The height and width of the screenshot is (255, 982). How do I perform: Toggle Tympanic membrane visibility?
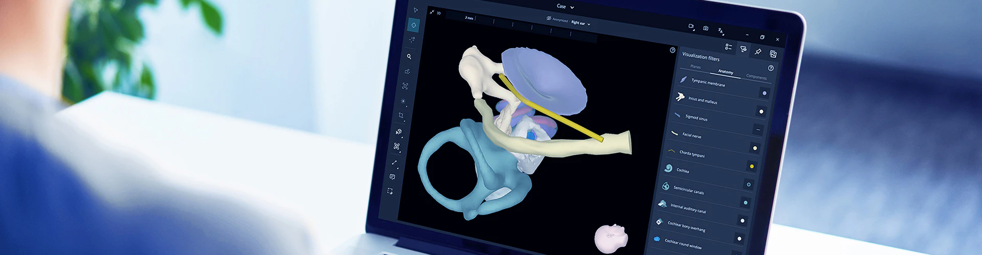tap(765, 93)
